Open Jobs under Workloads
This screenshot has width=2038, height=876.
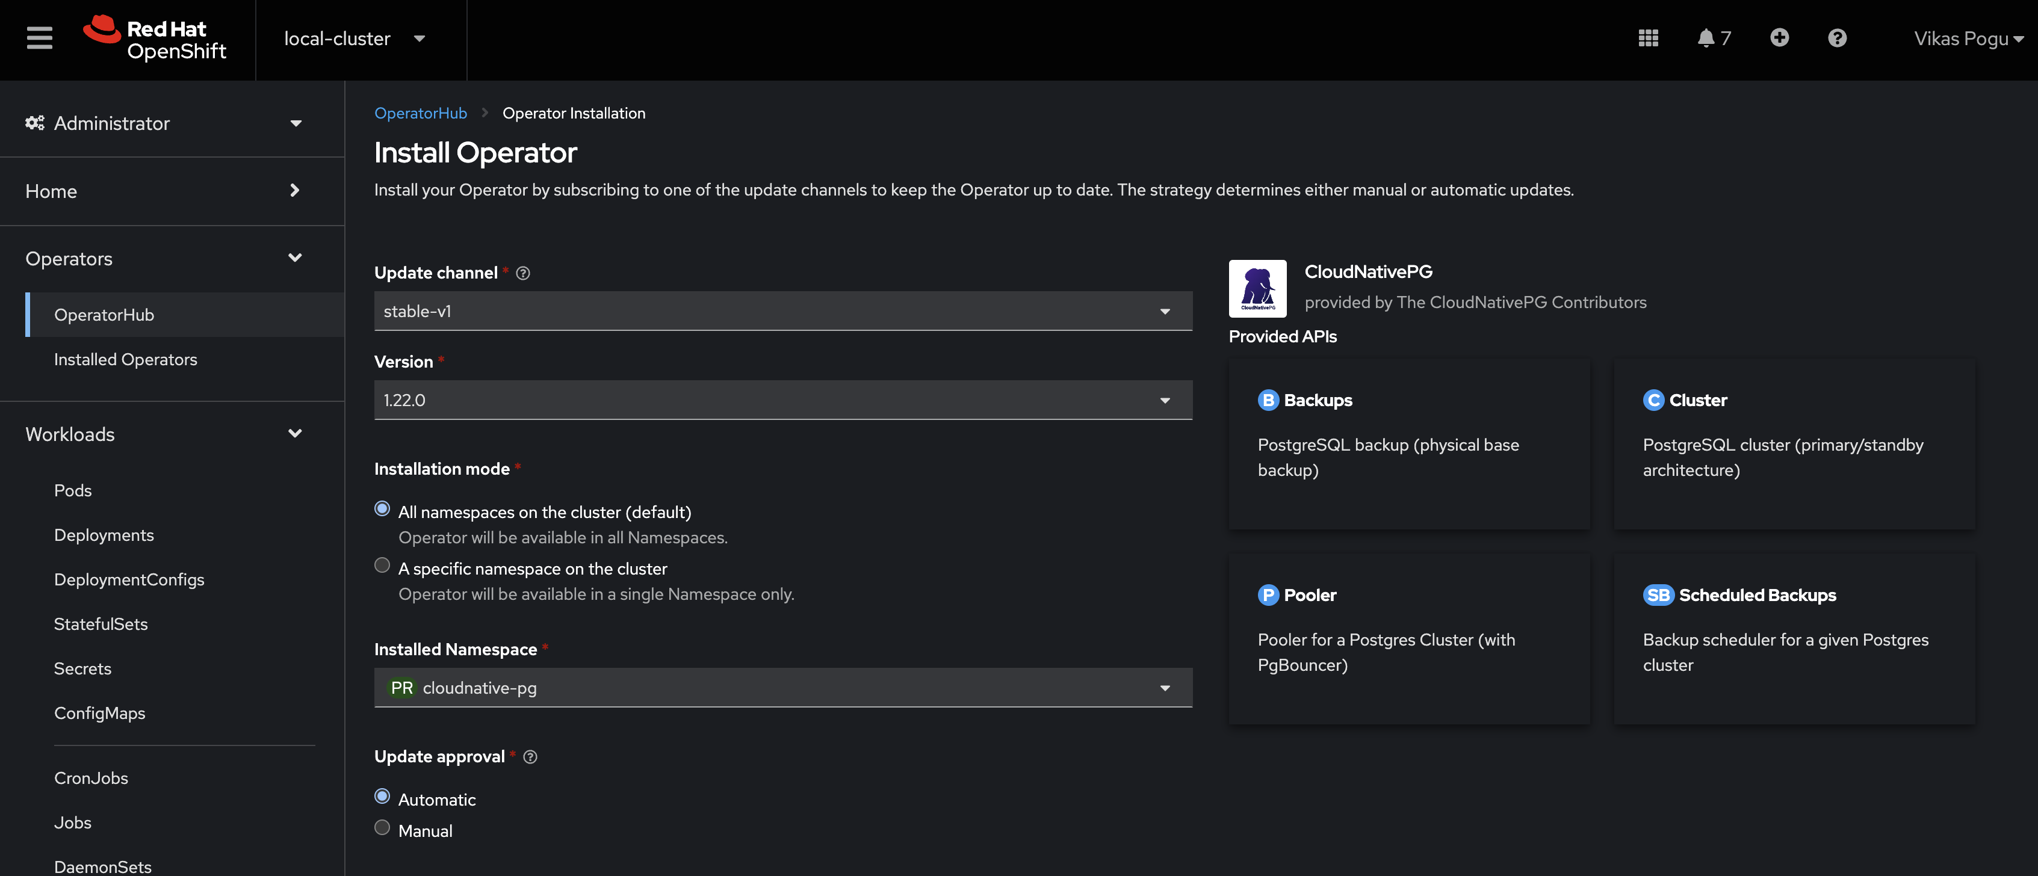(x=73, y=823)
